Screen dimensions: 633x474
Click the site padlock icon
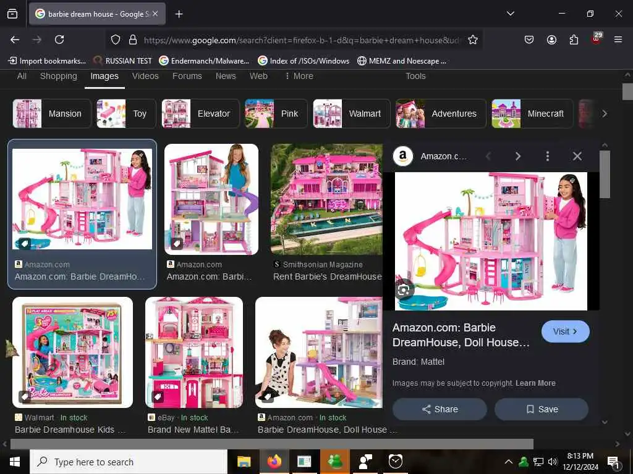point(133,39)
